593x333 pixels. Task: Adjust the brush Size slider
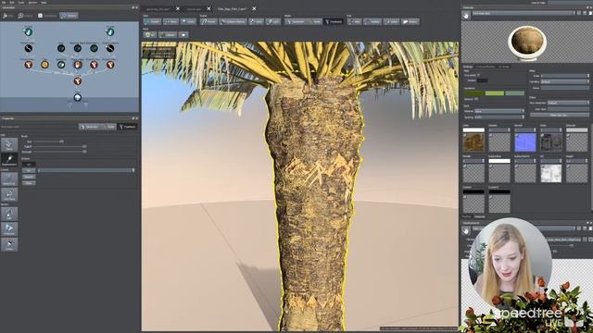coord(61,142)
